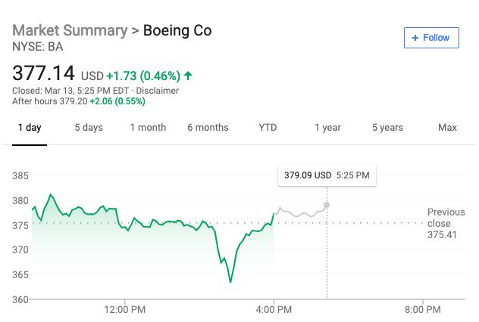Click the chart's lowest dip near 363
Viewport: 479px width, 322px height.
click(230, 282)
